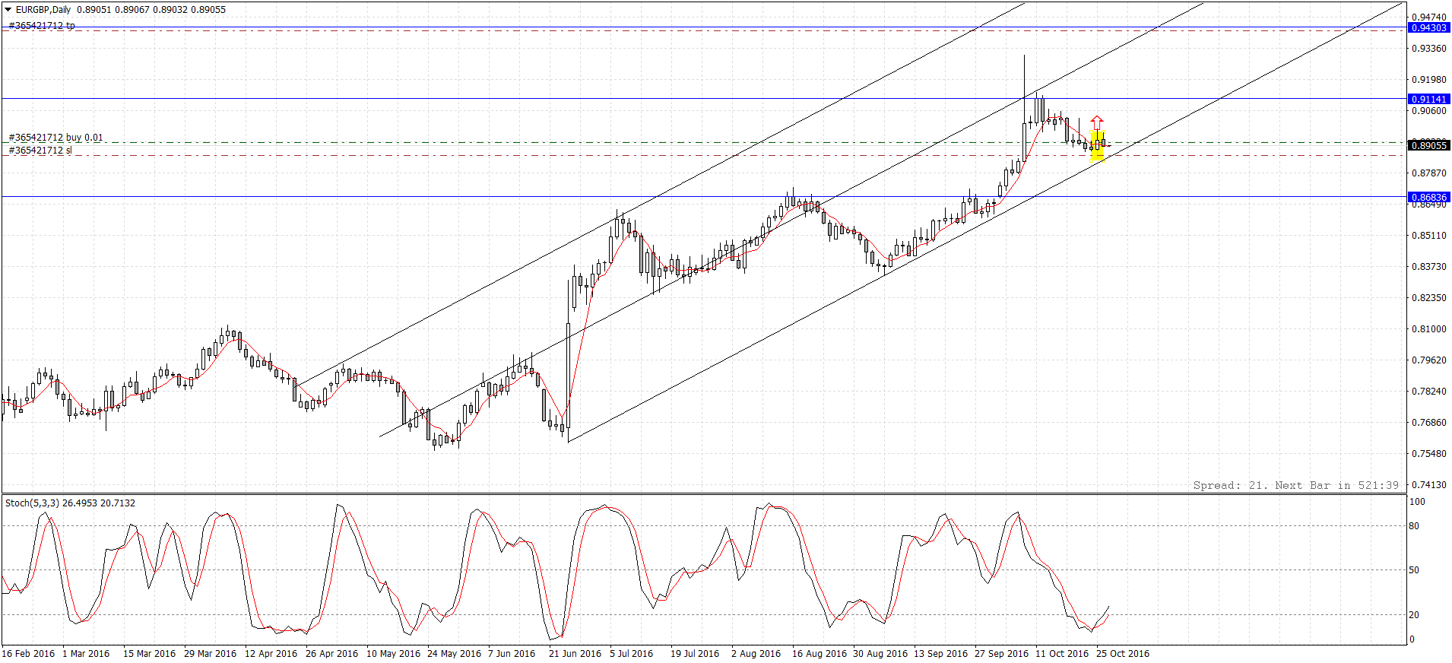Click the 50 level on stochastic scale
Viewport: 1452px width, 663px height.
(1414, 570)
